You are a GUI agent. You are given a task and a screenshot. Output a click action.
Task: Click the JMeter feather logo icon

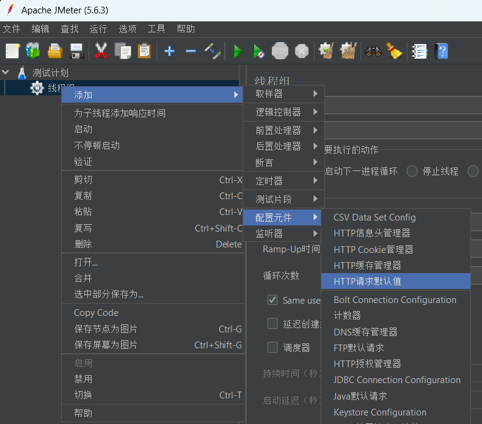coord(10,10)
